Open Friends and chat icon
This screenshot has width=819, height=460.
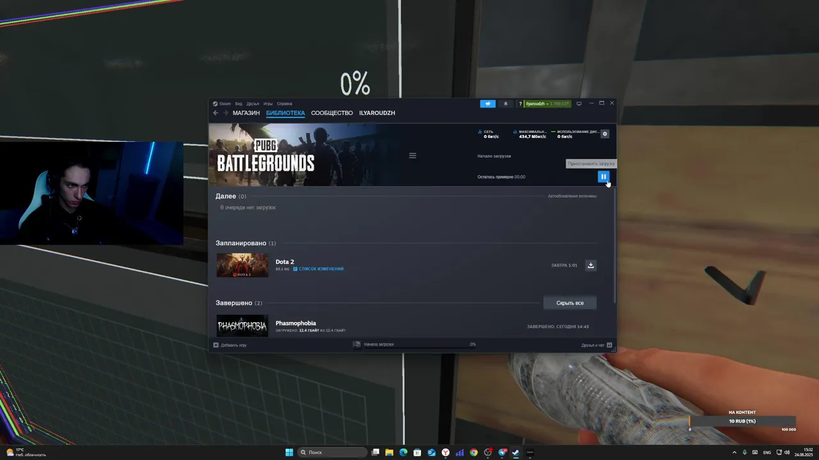click(x=610, y=345)
